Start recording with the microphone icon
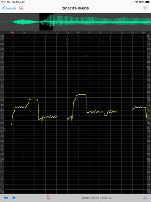151x202 pixels. (48, 198)
